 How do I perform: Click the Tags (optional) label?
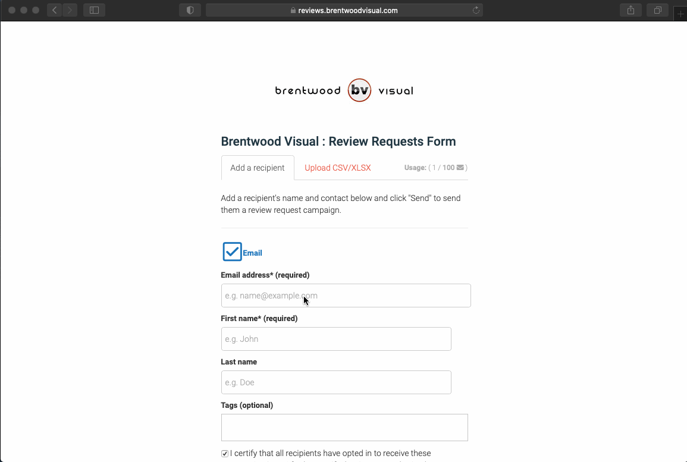click(247, 405)
